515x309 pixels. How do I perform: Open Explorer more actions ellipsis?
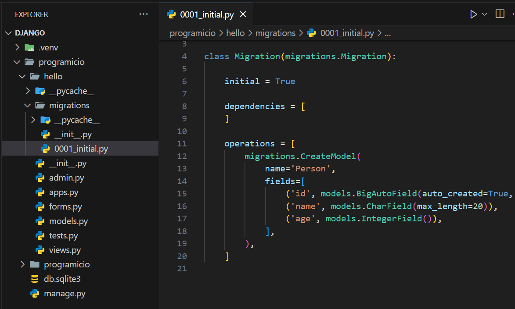144,14
